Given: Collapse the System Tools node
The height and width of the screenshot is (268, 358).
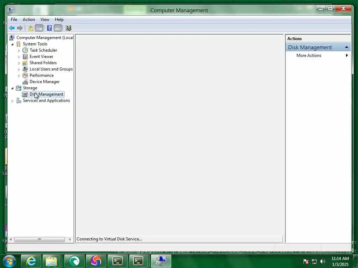Looking at the screenshot, I should coord(12,44).
